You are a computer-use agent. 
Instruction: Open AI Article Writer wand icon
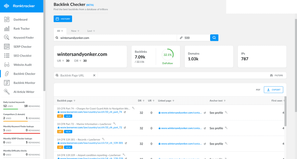pos(7,92)
